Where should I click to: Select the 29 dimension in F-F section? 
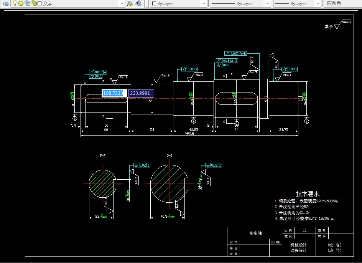pos(101,217)
